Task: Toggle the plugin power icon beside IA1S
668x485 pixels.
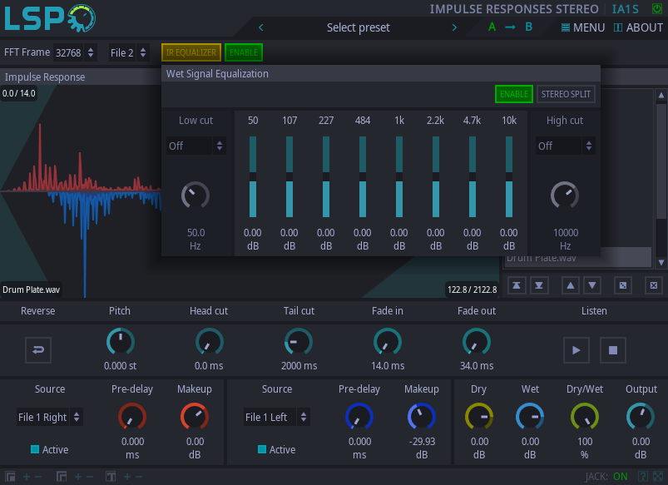Action: coord(657,8)
